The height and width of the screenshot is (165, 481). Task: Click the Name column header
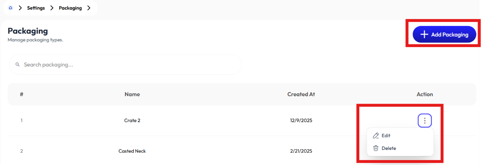(x=132, y=94)
